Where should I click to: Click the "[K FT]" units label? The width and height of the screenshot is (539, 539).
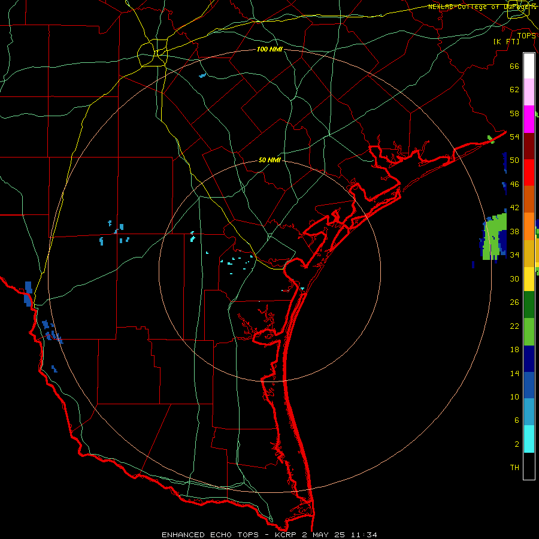(x=506, y=41)
